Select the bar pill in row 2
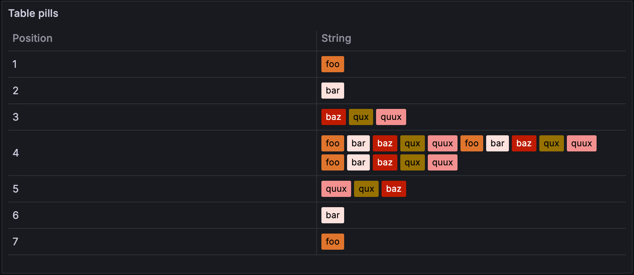The height and width of the screenshot is (275, 634). click(332, 91)
